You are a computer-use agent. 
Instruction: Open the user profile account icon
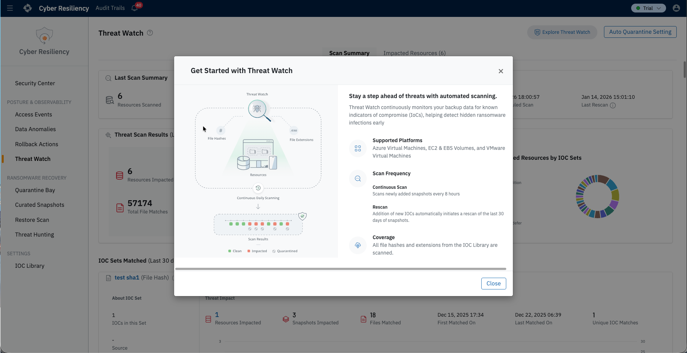(x=676, y=8)
